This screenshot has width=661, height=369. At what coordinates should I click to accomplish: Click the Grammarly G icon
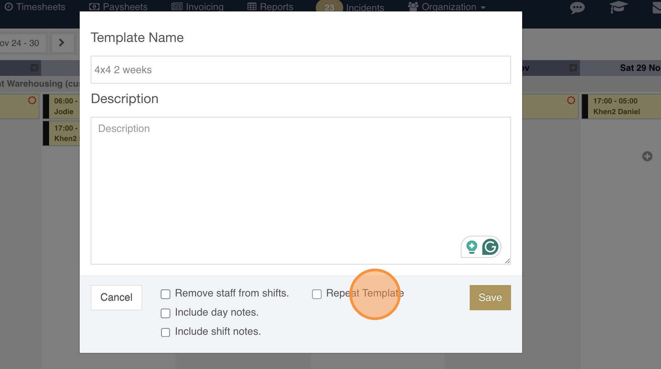490,247
